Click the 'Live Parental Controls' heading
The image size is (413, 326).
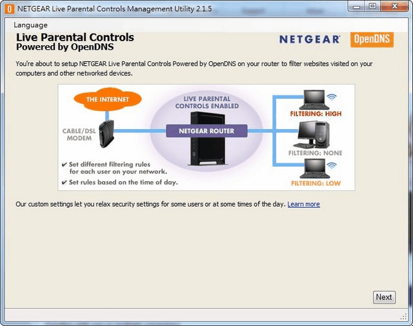pyautogui.click(x=75, y=37)
